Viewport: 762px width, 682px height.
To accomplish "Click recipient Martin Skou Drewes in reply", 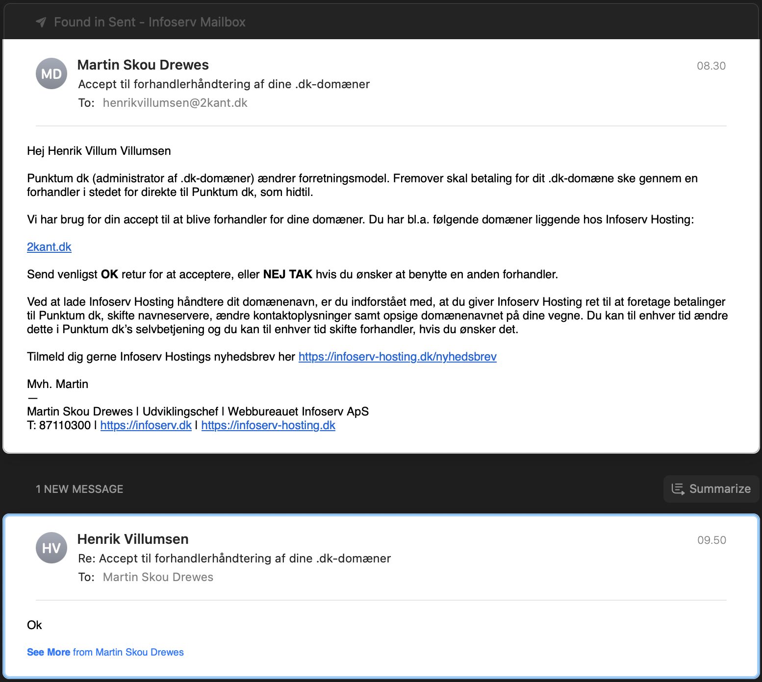I will (158, 577).
